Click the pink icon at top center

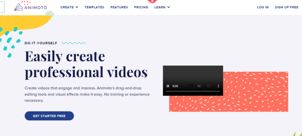click(152, 1)
